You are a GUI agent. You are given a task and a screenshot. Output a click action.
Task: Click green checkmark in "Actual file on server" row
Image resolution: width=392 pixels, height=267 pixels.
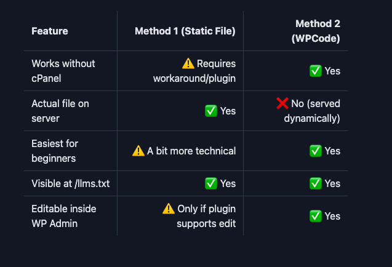click(x=210, y=111)
